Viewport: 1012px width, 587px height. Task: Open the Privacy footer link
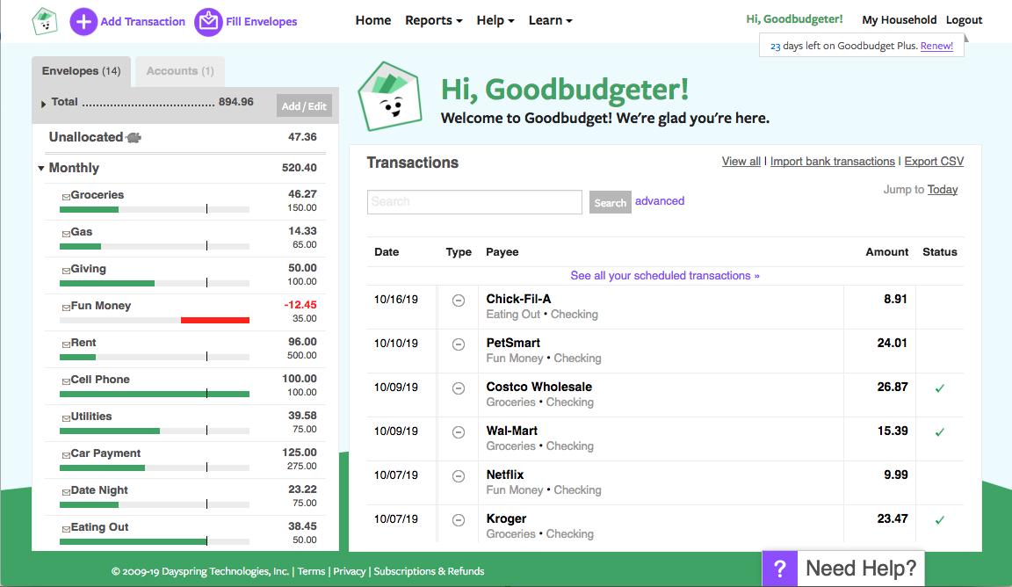pyautogui.click(x=349, y=571)
